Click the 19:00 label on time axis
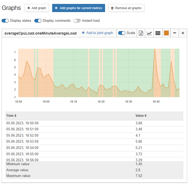 (x=46, y=102)
